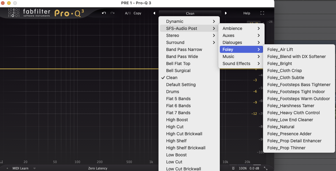
Task: Click the resize interface icon
Action: click(x=265, y=168)
